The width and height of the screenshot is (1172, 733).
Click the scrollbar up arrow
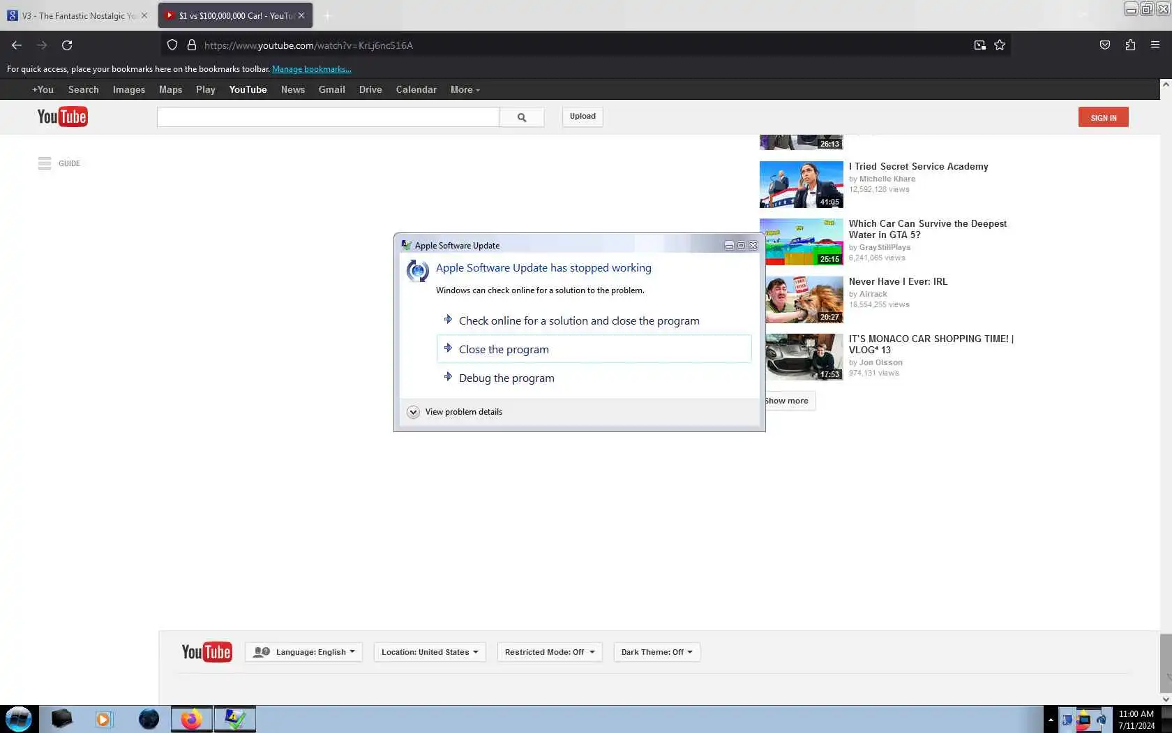1166,84
